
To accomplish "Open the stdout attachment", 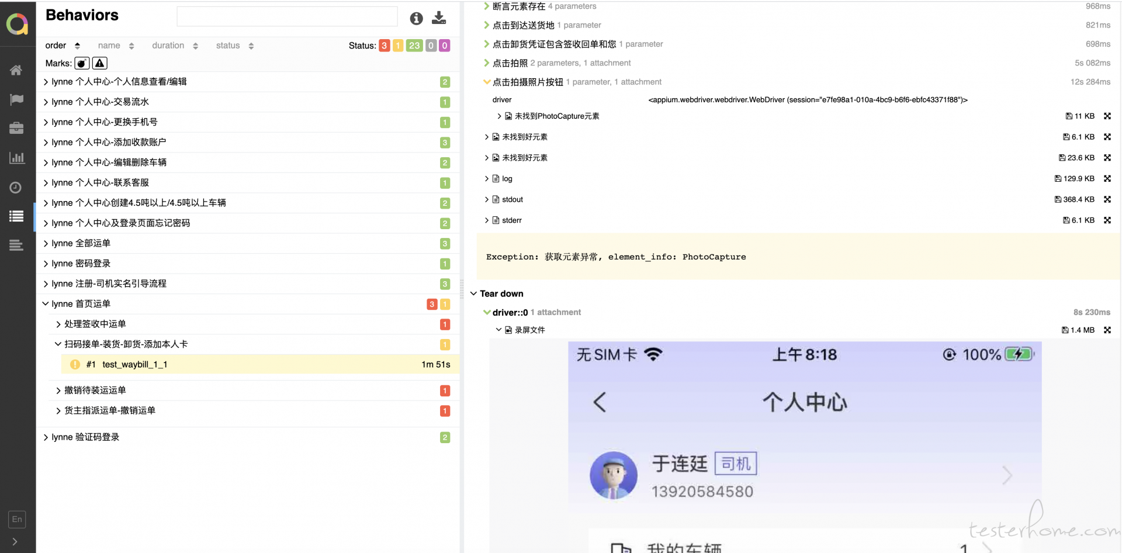I will (512, 200).
